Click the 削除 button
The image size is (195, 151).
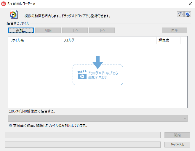(x=48, y=30)
